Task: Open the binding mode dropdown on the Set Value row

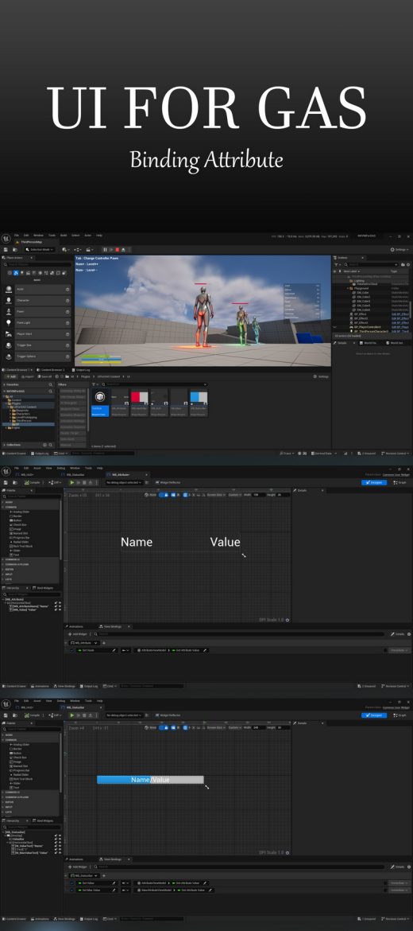Action: point(125,883)
